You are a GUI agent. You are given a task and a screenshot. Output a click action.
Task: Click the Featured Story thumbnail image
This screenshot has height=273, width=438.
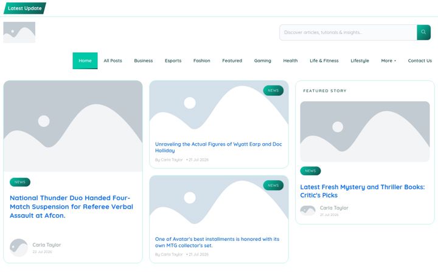[365, 132]
